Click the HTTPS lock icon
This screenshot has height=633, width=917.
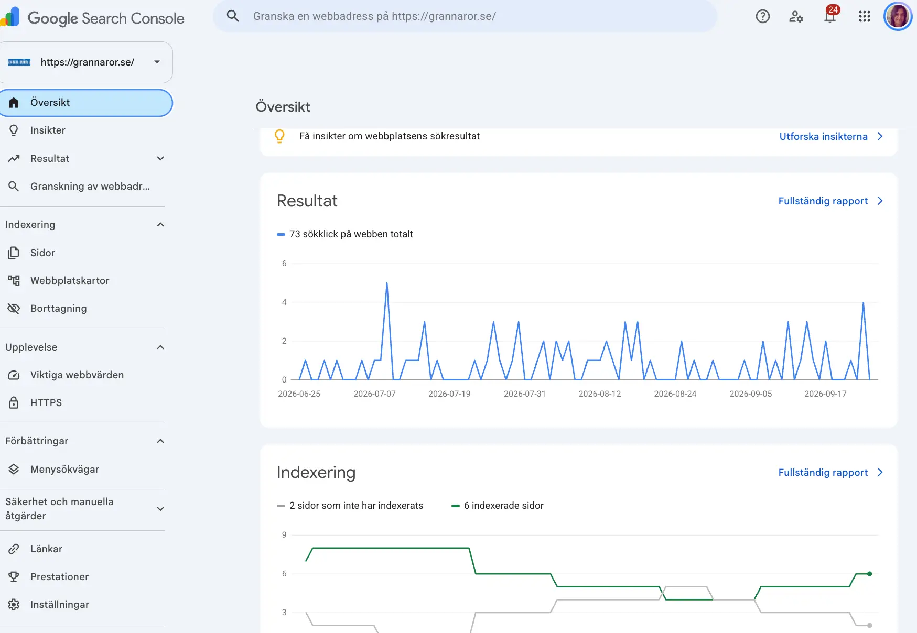(x=14, y=403)
